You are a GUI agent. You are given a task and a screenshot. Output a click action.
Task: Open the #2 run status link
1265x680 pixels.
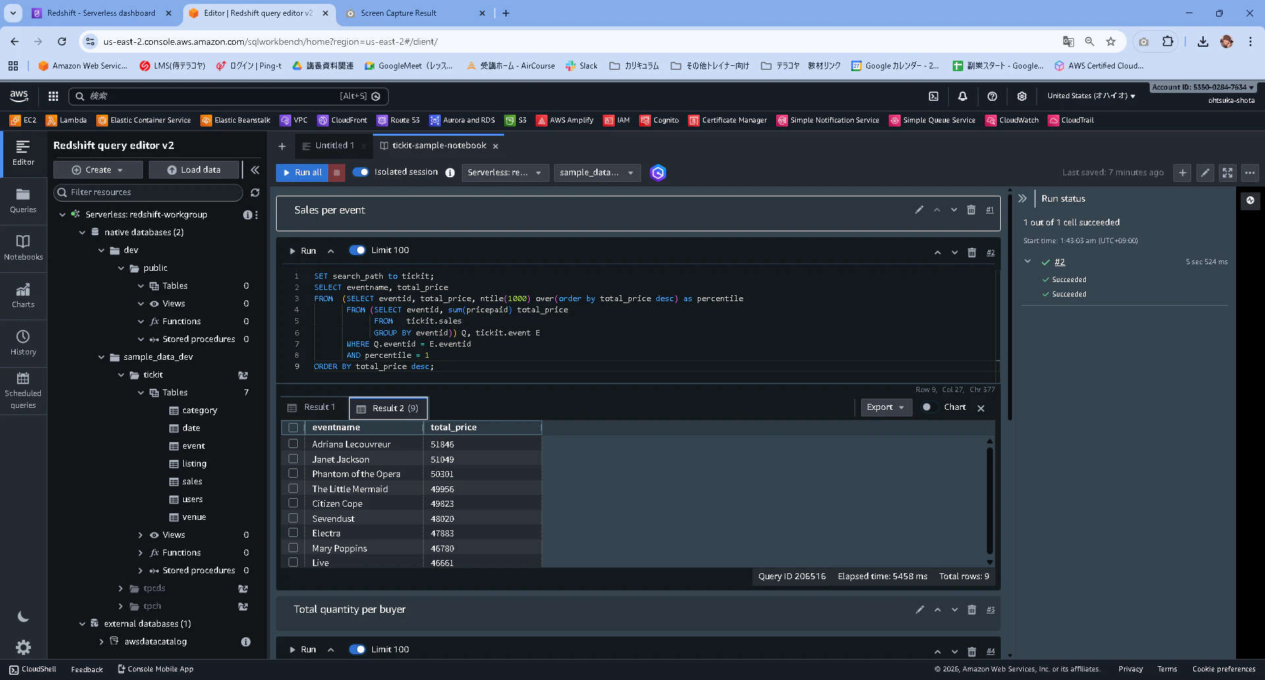pos(1059,262)
